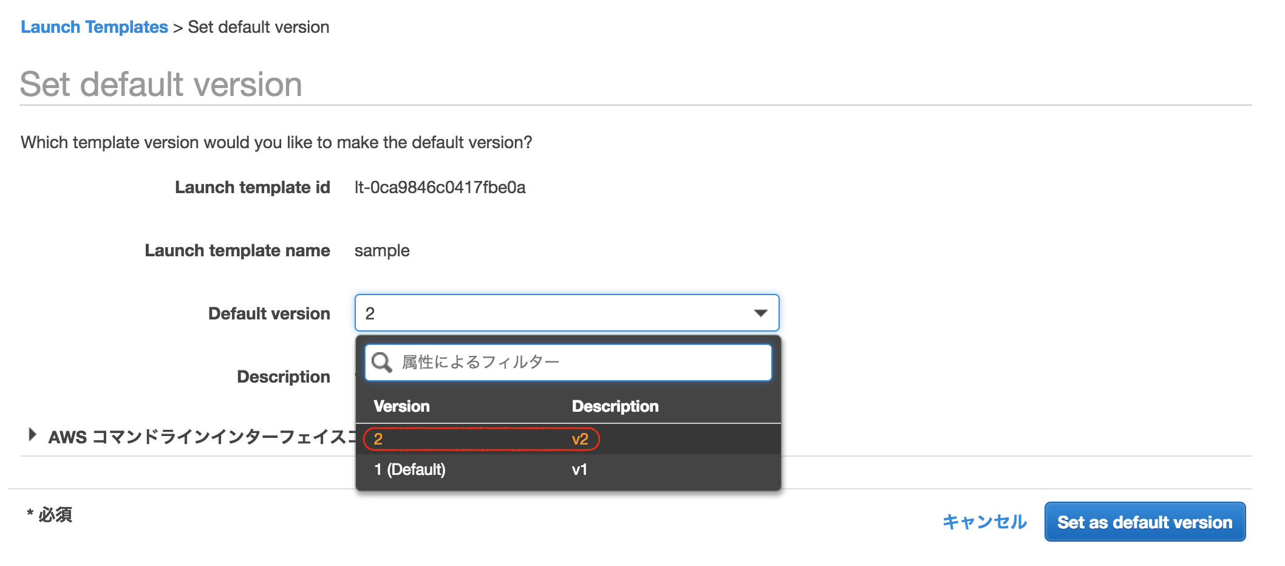
Task: Click the AWS コマンドラインインターフェイス label text
Action: [200, 437]
